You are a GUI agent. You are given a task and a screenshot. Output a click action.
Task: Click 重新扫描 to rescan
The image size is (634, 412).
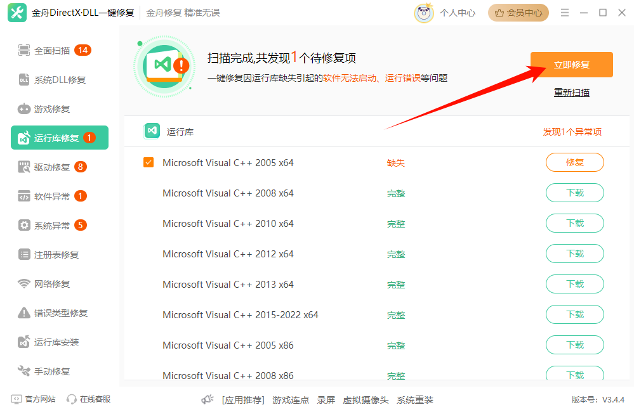click(x=571, y=92)
